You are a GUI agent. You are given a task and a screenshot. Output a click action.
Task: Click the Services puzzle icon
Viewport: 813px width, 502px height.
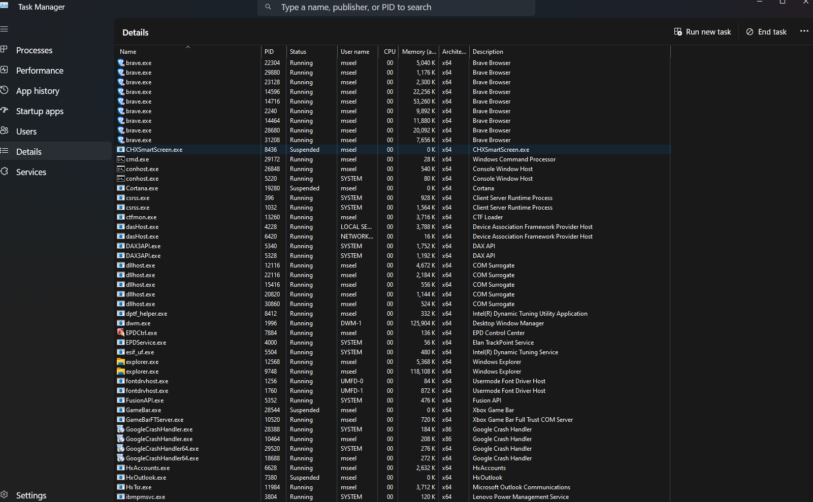(x=4, y=172)
